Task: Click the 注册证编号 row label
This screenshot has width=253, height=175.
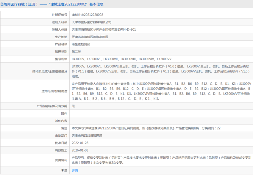Action: click(59, 15)
